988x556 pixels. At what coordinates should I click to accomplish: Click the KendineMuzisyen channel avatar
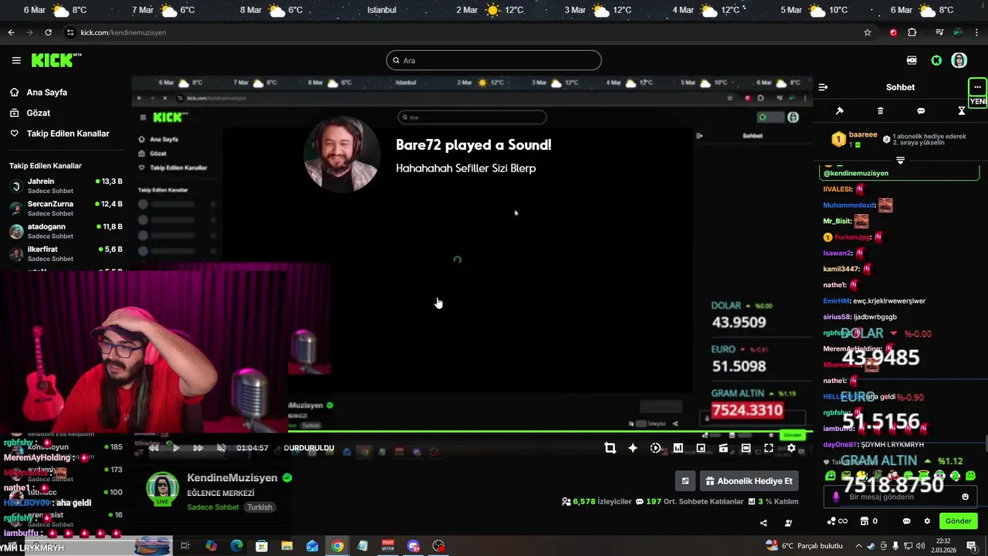[x=163, y=489]
